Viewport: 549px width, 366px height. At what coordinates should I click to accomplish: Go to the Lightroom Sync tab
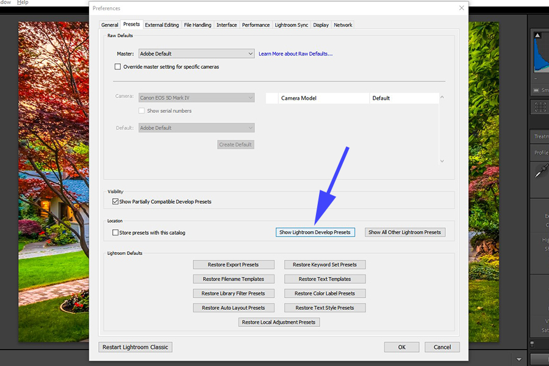pyautogui.click(x=291, y=25)
